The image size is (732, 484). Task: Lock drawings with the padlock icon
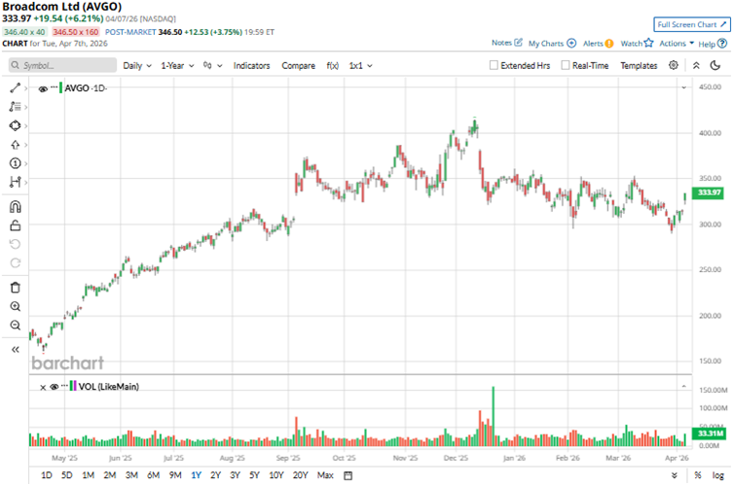tap(15, 225)
